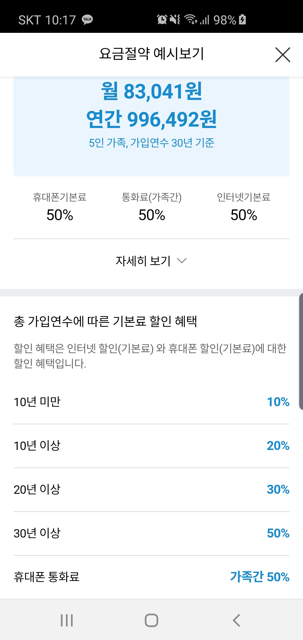Image resolution: width=303 pixels, height=640 pixels.
Task: Go back with navigation back arrow
Action: 237,620
